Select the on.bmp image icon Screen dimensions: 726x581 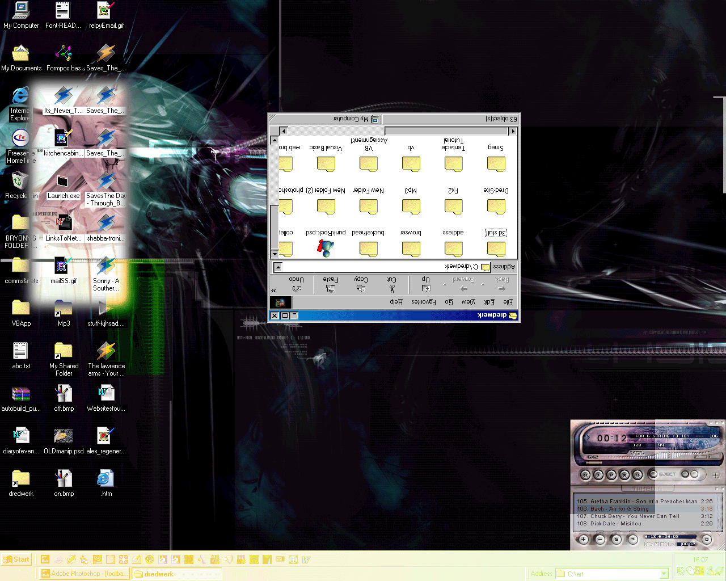coord(64,483)
